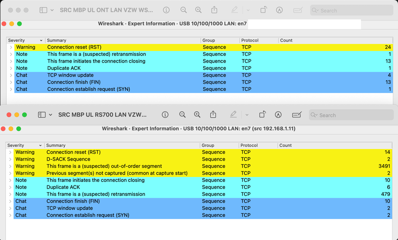Click zoom in icon in ONT window toolbar
398x240 pixels.
coord(198,10)
